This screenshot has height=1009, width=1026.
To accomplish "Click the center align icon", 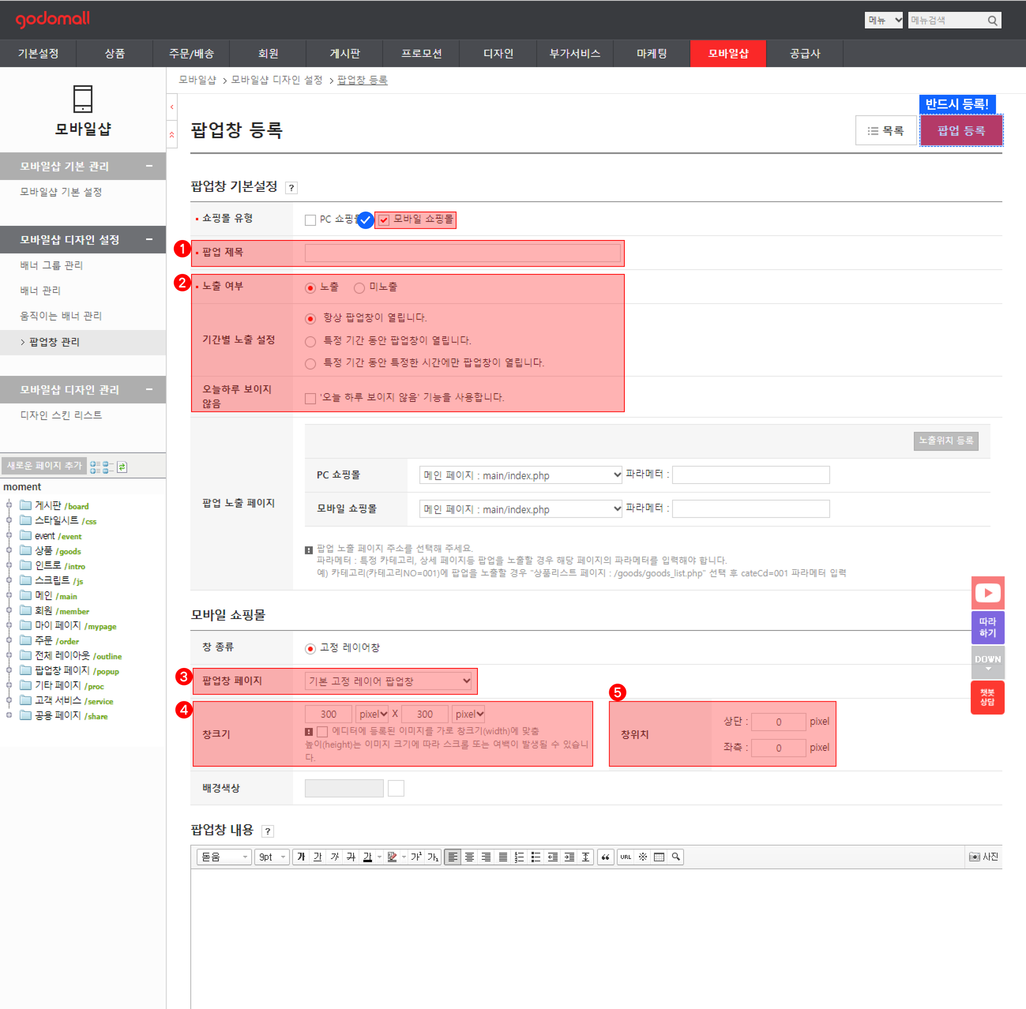I will pyautogui.click(x=469, y=857).
